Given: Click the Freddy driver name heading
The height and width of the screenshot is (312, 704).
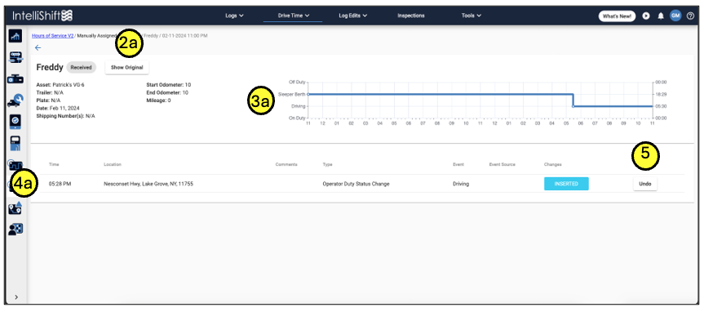Looking at the screenshot, I should 50,68.
